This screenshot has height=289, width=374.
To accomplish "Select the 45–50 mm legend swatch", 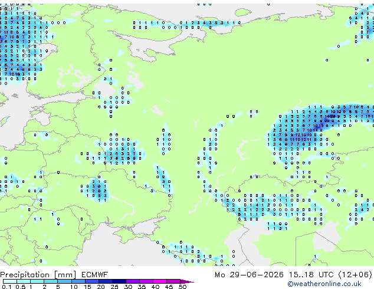I will tap(173, 281).
